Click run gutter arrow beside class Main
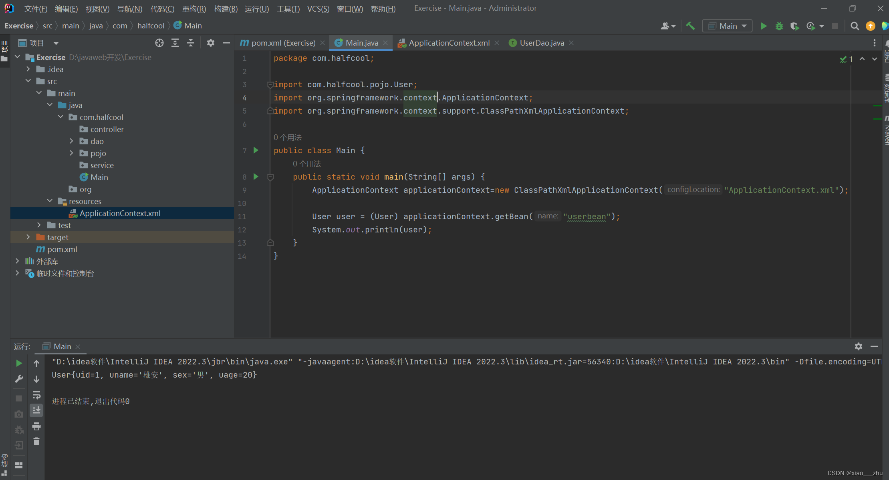Image resolution: width=889 pixels, height=480 pixels. pos(256,150)
